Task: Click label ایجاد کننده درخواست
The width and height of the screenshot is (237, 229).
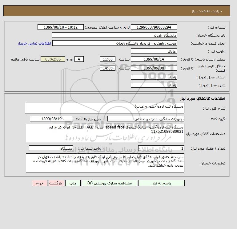Action: coord(208,43)
